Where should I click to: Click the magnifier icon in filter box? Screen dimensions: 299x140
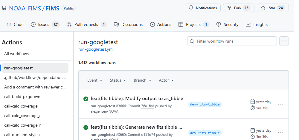pos(192,41)
